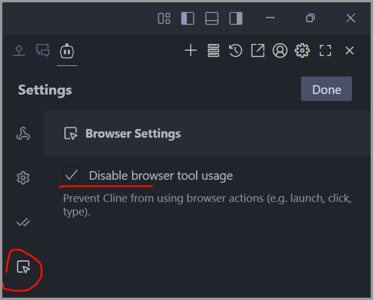Open the customize layout icon

(x=164, y=18)
